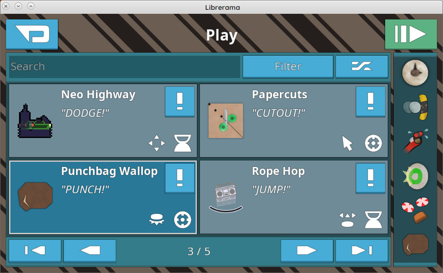Open info for Rope Hop
Image resolution: width=443 pixels, height=273 pixels.
pyautogui.click(x=370, y=178)
